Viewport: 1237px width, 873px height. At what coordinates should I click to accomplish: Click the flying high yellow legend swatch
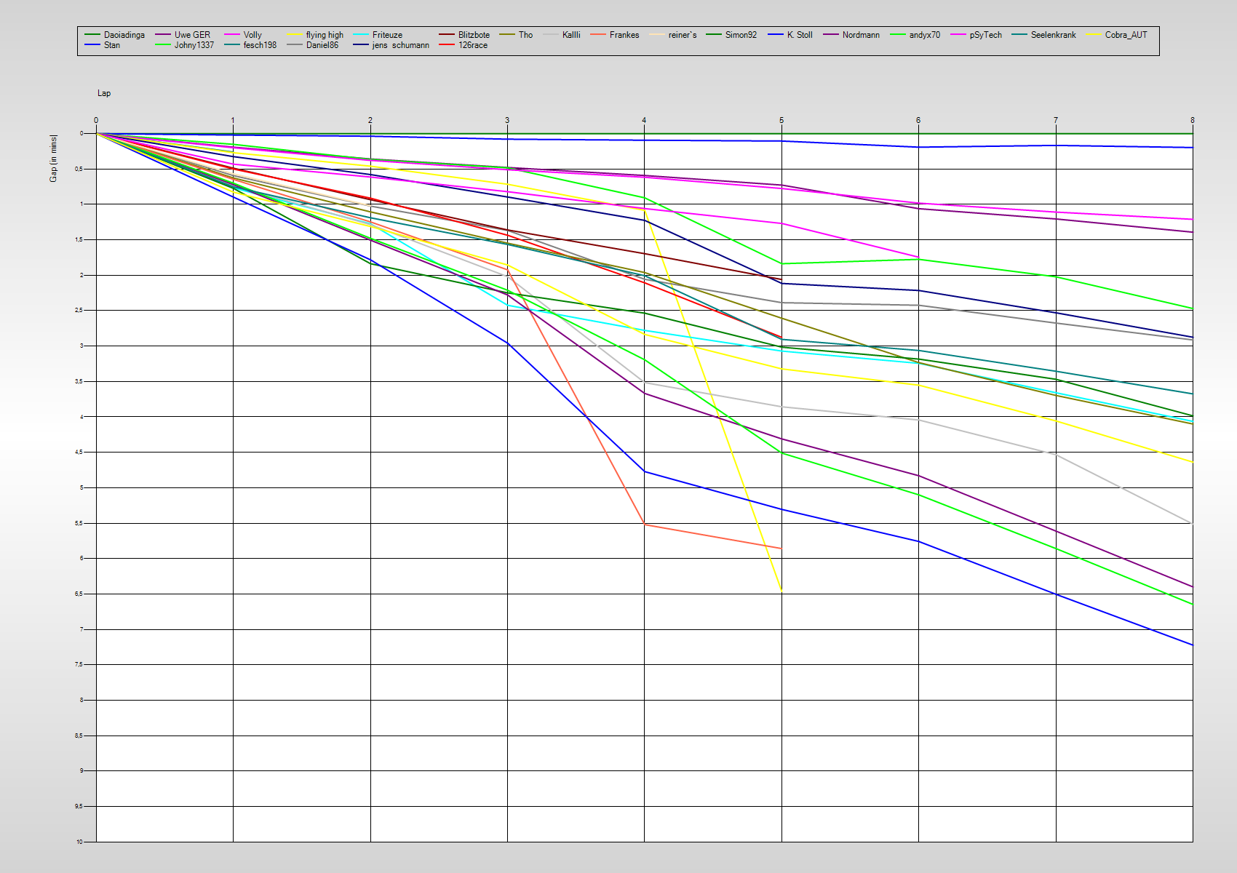coord(294,35)
